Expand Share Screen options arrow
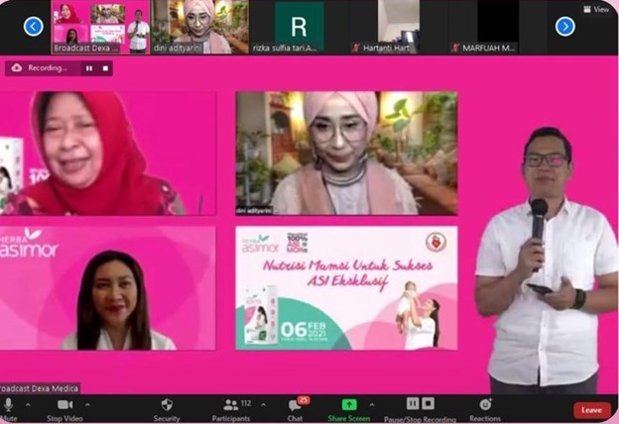 371,405
